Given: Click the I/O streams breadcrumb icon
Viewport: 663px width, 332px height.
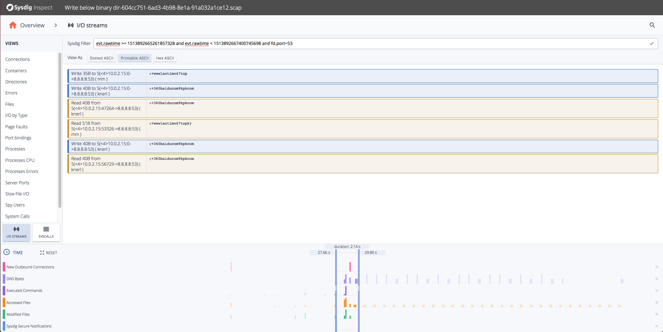Looking at the screenshot, I should 71,25.
